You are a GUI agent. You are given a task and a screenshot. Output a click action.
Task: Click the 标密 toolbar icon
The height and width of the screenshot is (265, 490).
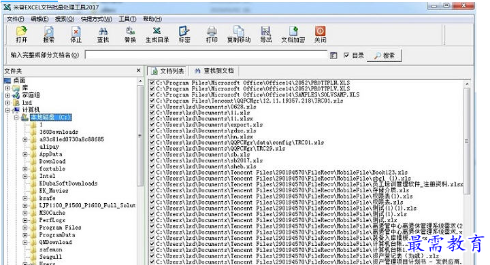184,35
